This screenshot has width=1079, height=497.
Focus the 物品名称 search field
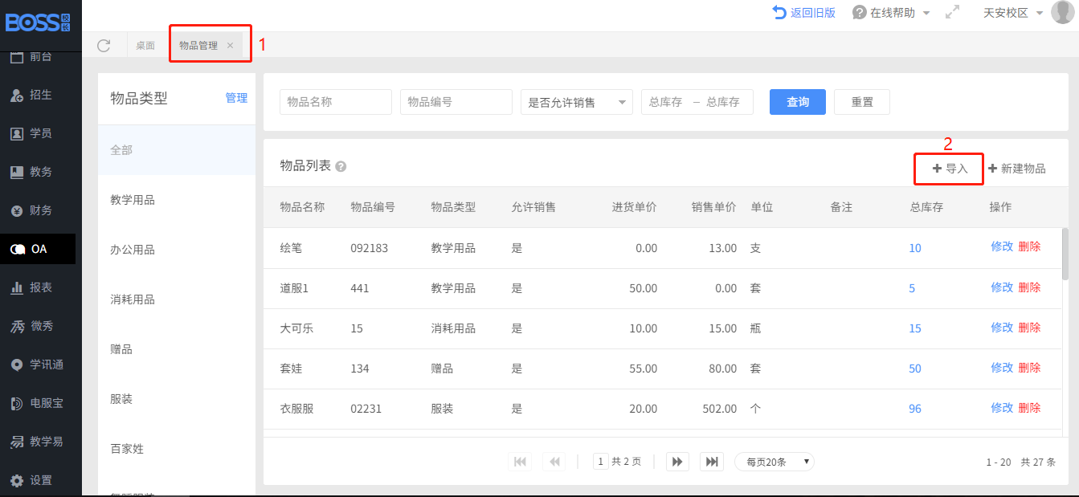tap(336, 102)
